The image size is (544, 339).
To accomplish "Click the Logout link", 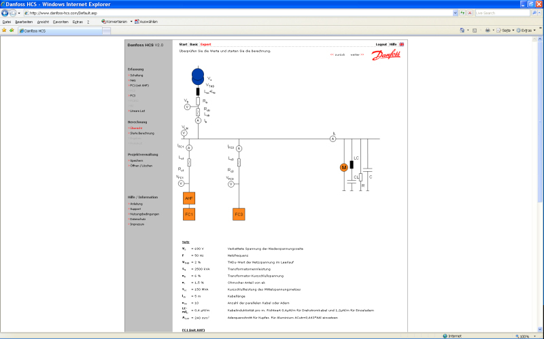I will [x=381, y=44].
